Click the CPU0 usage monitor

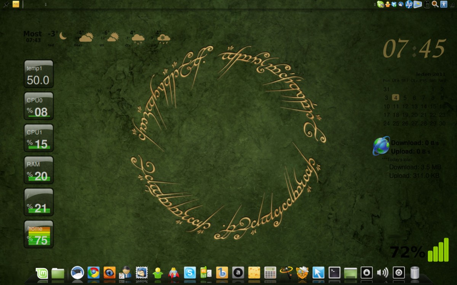[x=39, y=106]
